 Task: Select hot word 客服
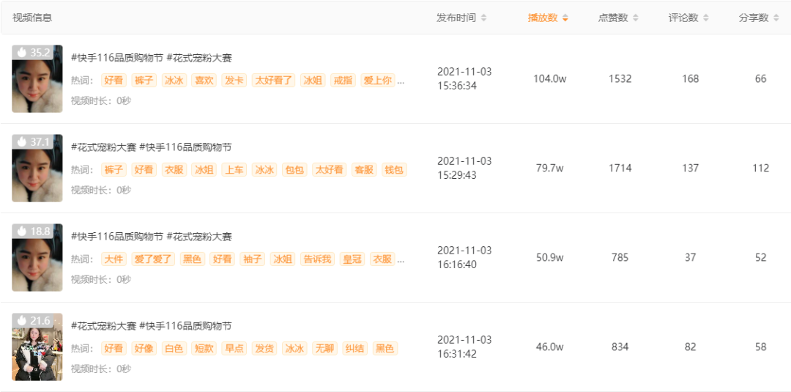[364, 170]
